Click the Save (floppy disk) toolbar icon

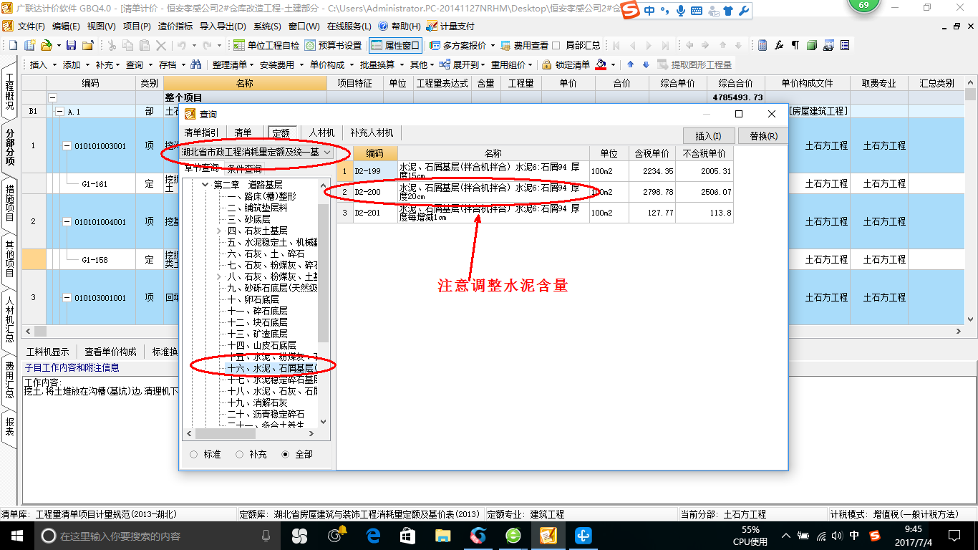click(x=71, y=45)
